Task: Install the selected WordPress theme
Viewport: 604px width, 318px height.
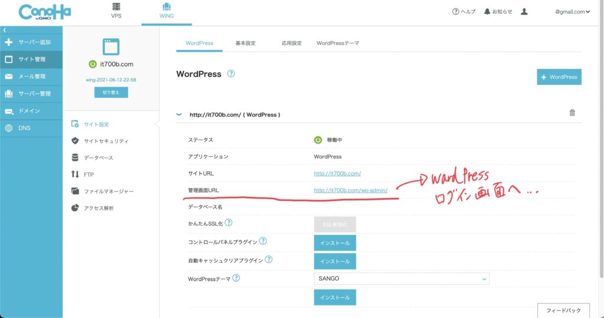Action: (x=335, y=297)
